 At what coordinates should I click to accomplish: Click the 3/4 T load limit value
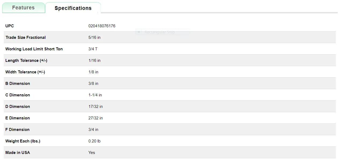pyautogui.click(x=93, y=49)
